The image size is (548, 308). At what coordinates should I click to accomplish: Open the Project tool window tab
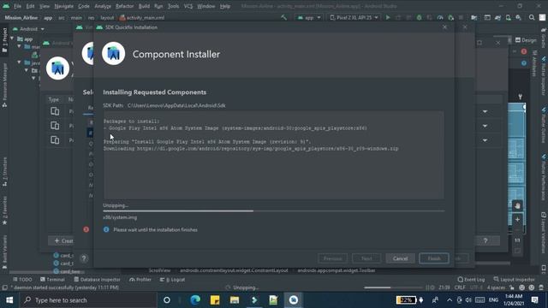4,40
